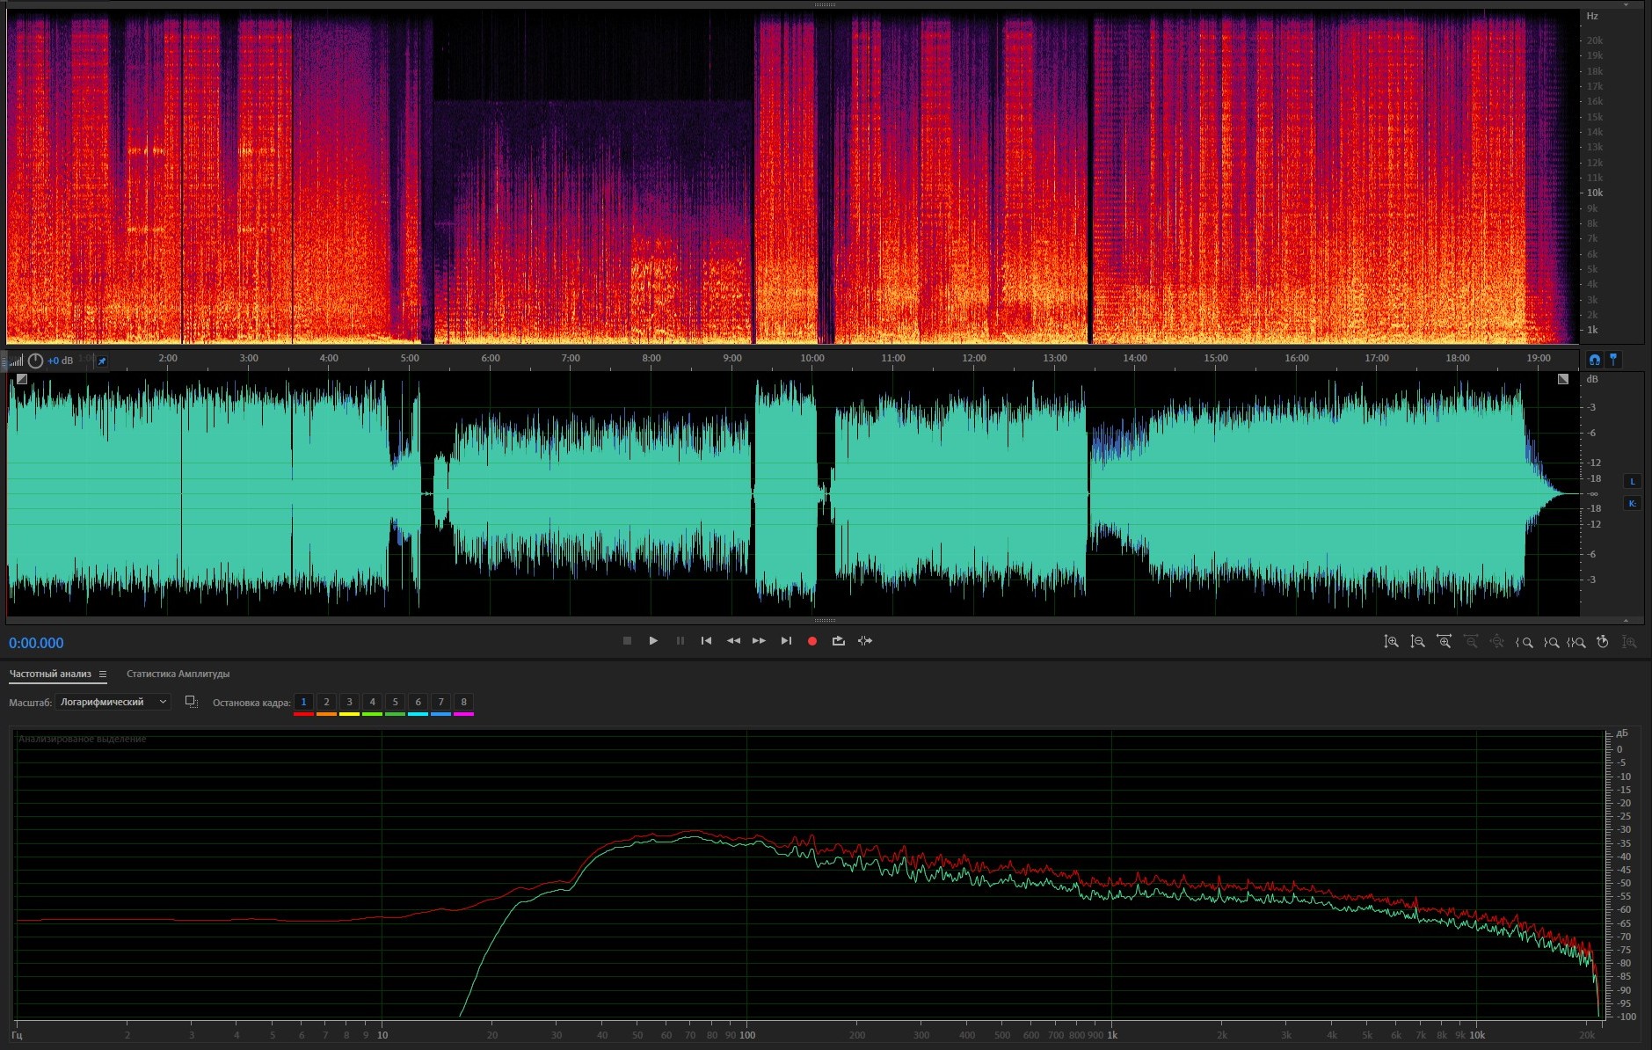The width and height of the screenshot is (1652, 1050).
Task: Click the zoom in amplitude icon
Action: coord(1391,642)
